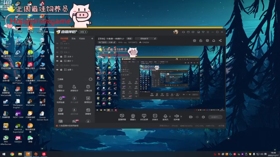Open the taskbar clock and date
The image size is (280, 157).
pyautogui.click(x=273, y=154)
